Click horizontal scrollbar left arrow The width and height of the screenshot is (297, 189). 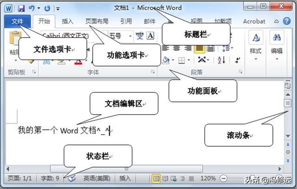[x=8, y=169]
